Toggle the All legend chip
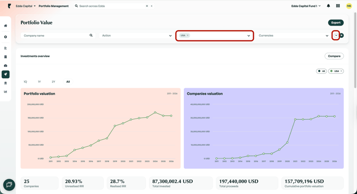 [x=321, y=71]
